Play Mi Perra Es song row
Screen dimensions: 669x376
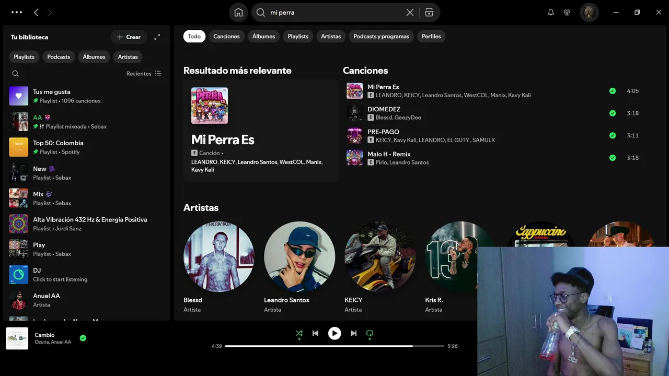coord(493,91)
